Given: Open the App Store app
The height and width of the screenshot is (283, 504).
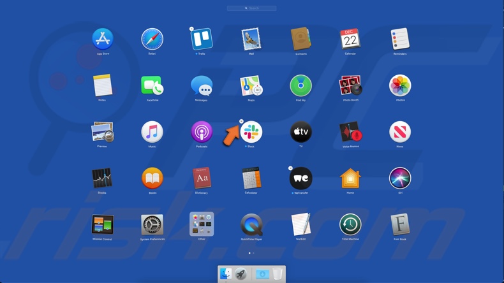Looking at the screenshot, I should click(x=103, y=39).
